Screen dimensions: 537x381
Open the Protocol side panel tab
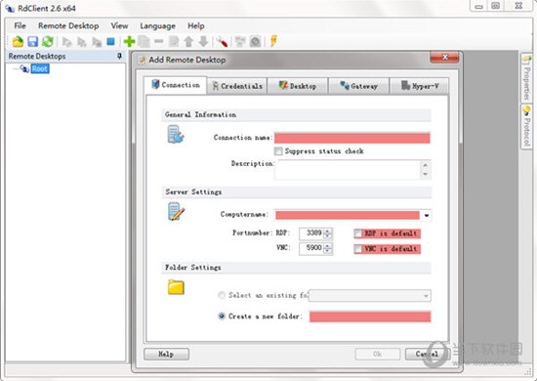coord(526,126)
